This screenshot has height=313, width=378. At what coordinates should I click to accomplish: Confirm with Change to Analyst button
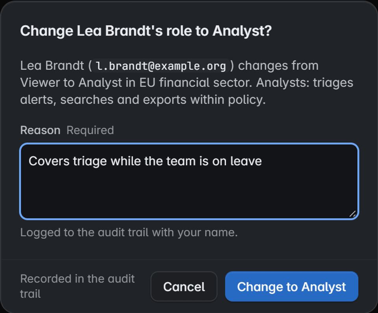tap(291, 287)
